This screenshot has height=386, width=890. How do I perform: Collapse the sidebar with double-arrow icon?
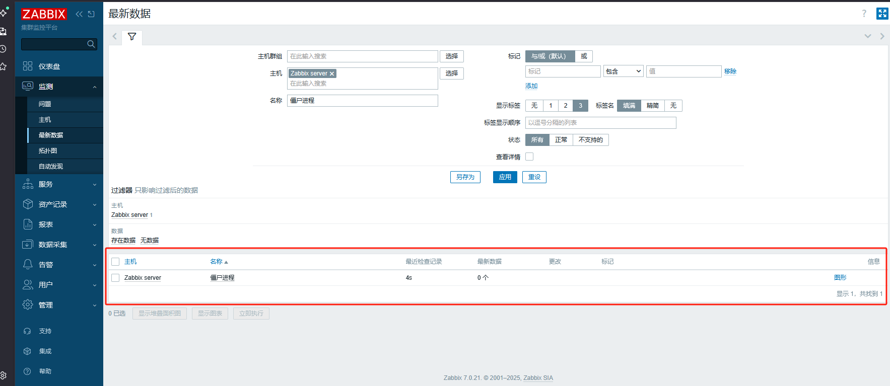[x=79, y=14]
